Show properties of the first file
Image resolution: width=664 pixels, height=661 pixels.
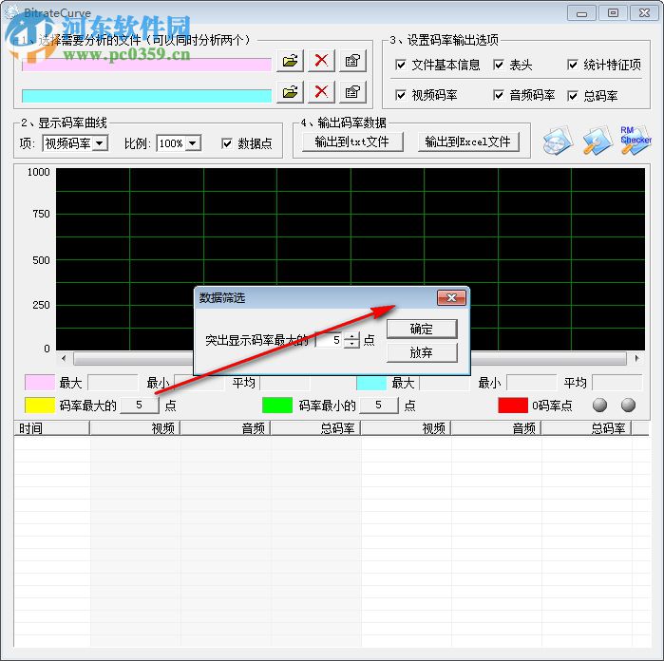pyautogui.click(x=352, y=61)
